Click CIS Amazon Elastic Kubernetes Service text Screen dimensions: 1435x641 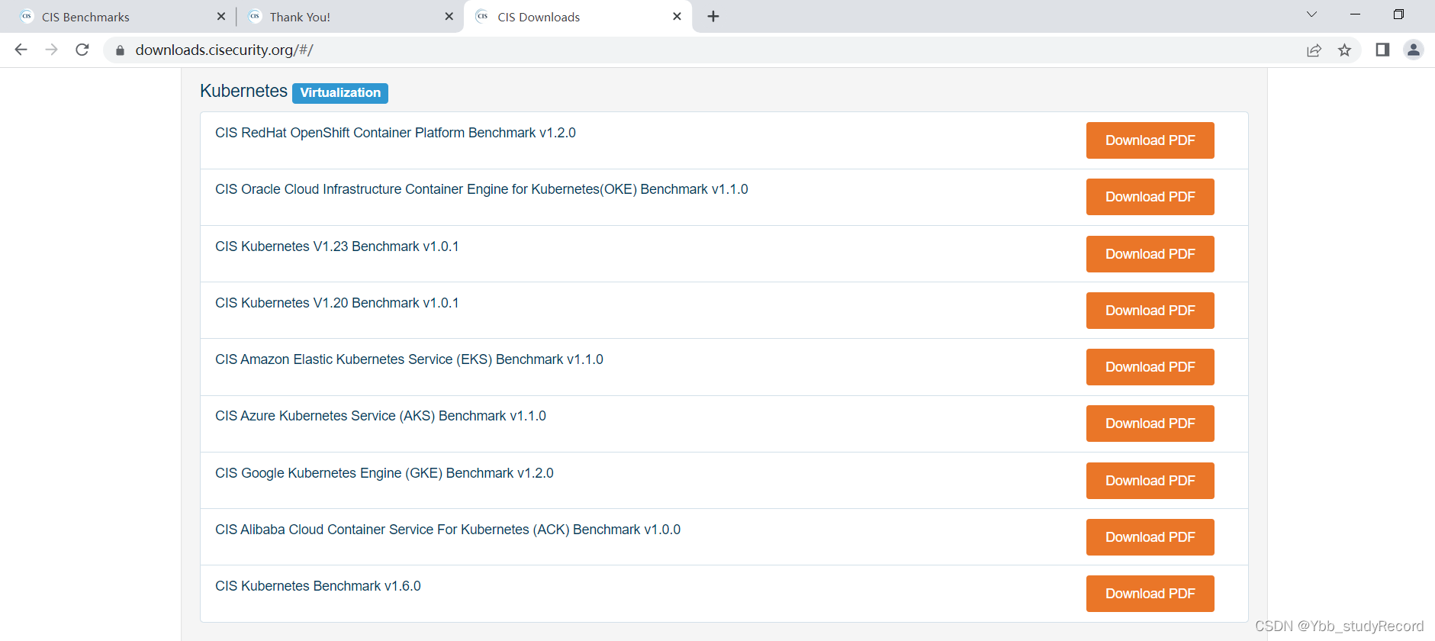click(x=409, y=359)
